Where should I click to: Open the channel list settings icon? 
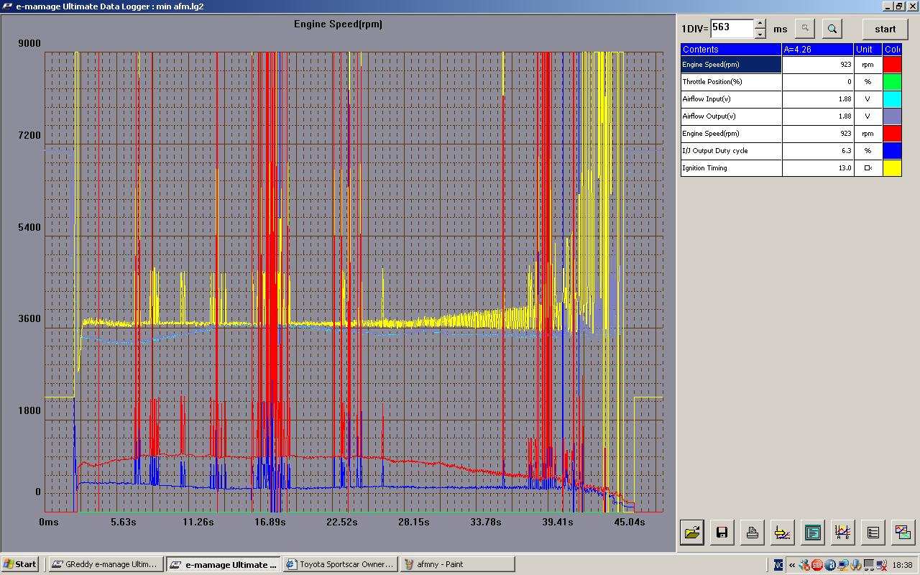873,533
